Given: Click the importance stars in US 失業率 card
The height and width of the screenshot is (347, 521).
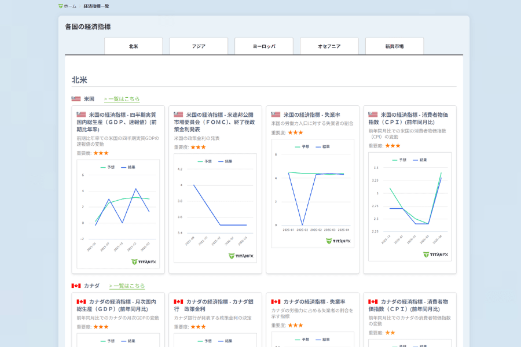Looking at the screenshot, I should click(x=295, y=132).
